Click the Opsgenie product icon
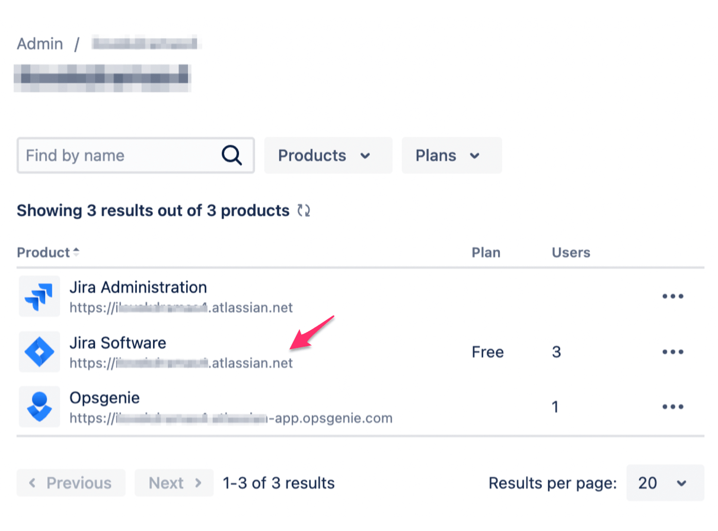 39,407
